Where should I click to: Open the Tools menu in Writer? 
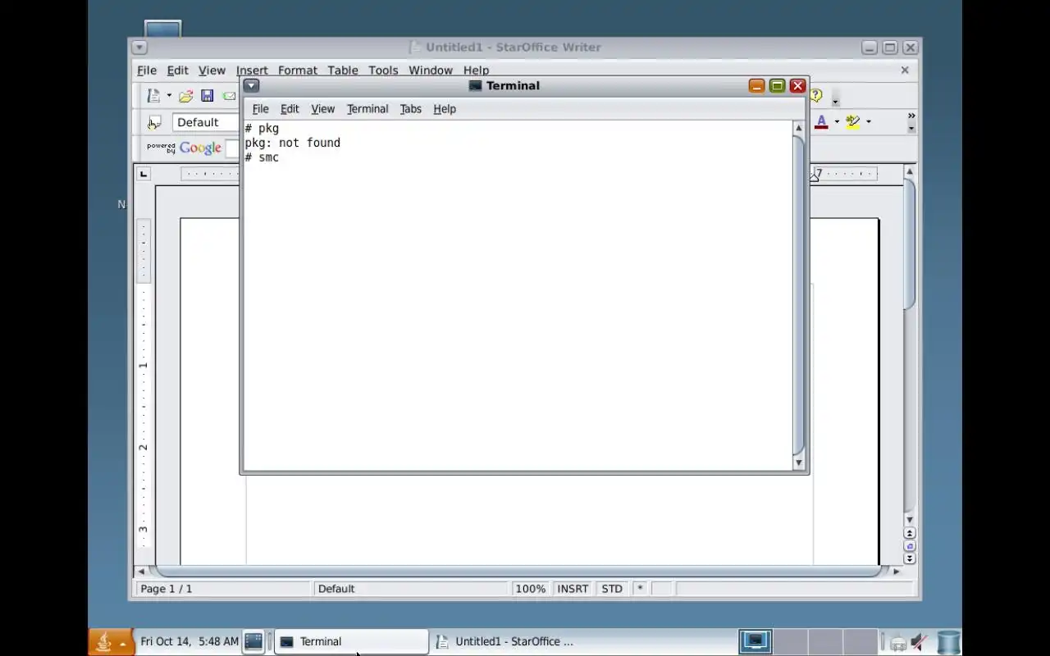pyautogui.click(x=383, y=71)
